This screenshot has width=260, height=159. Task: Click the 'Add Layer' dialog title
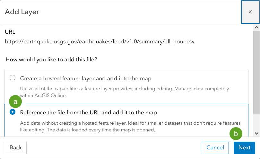pos(22,12)
